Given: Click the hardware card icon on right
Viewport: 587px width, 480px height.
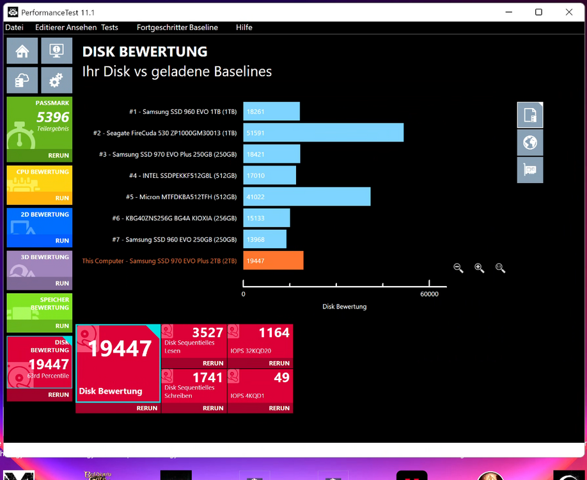Looking at the screenshot, I should (x=530, y=170).
